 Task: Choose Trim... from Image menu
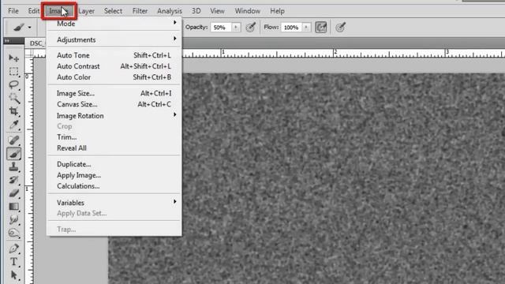114,137
